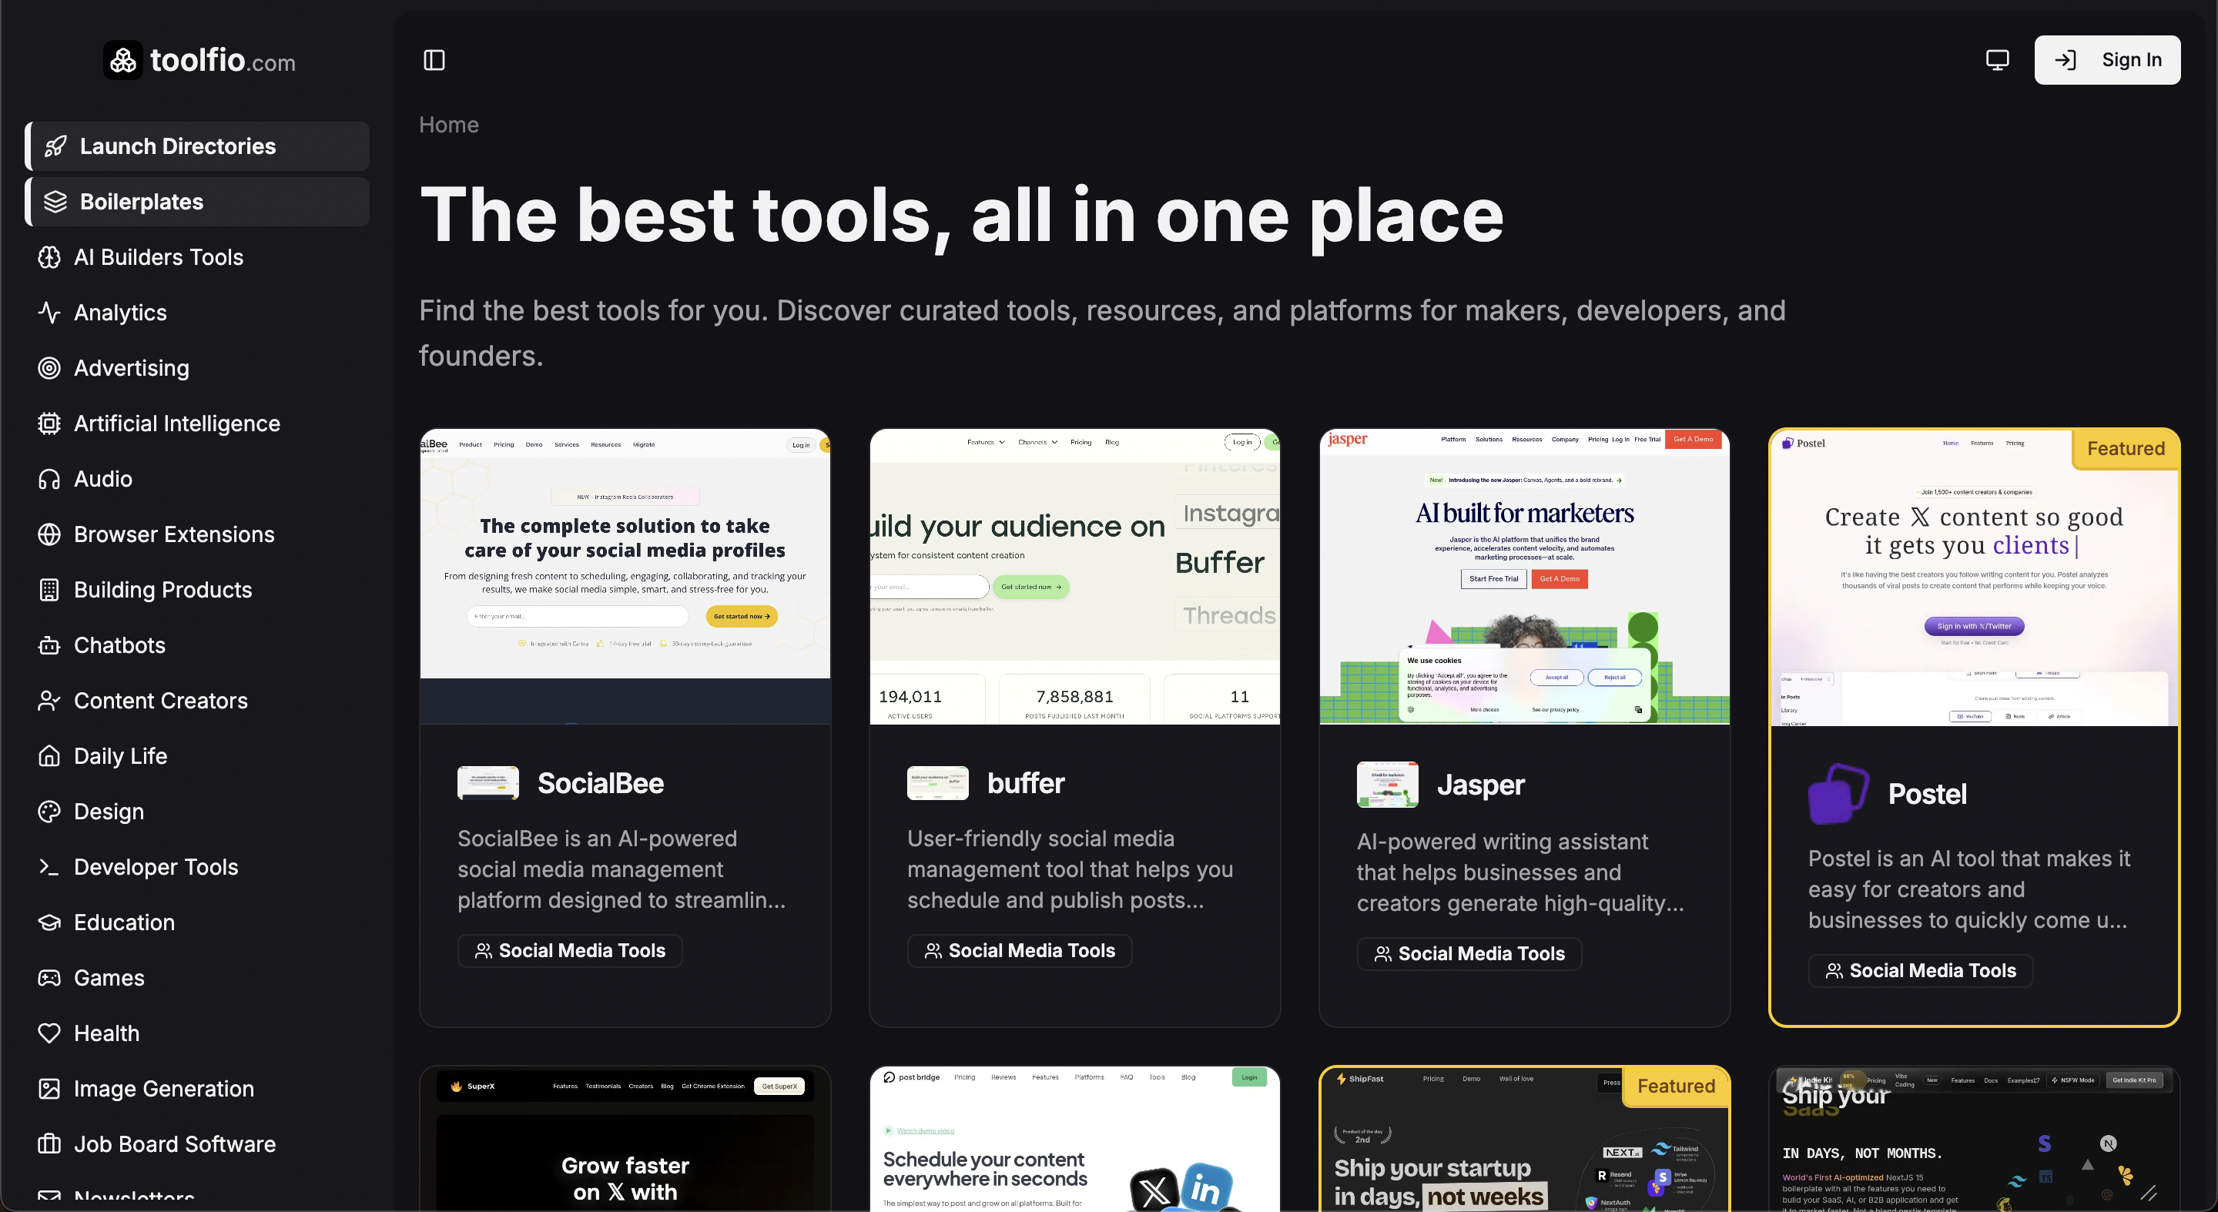Viewport: 2218px width, 1212px height.
Task: Open the Education category in the sidebar
Action: pos(124,922)
